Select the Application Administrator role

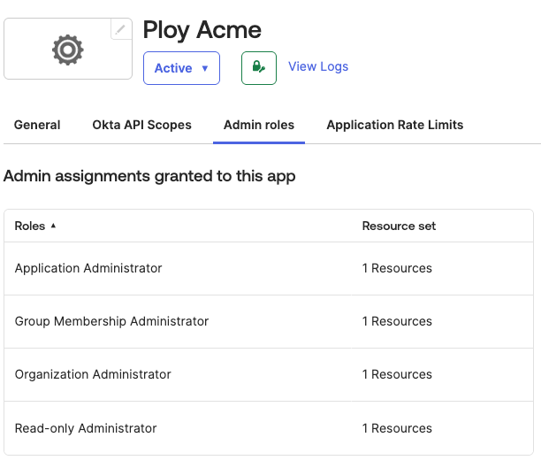coord(88,268)
